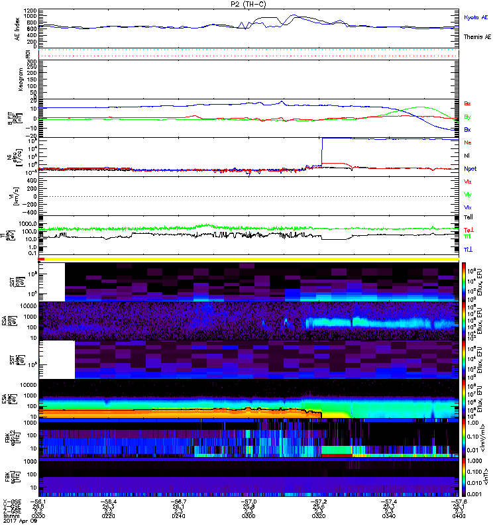This screenshot has width=497, height=530.
Task: Click the ESA ions panel color bar
Action: coord(463,321)
